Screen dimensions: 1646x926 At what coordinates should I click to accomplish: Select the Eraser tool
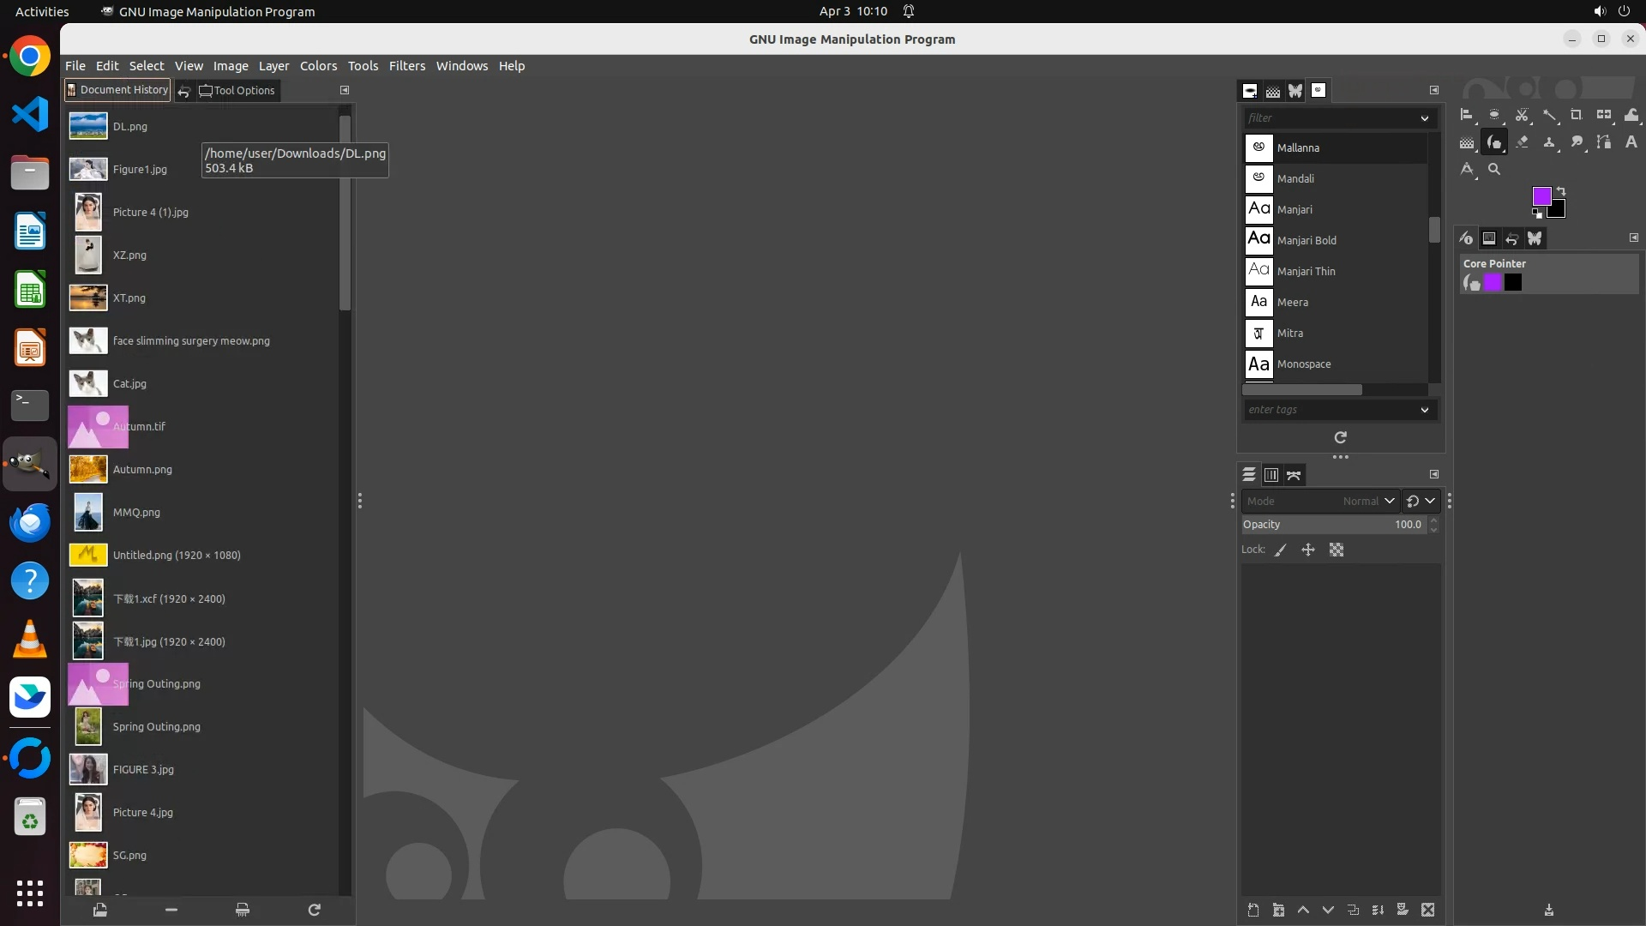(1522, 142)
